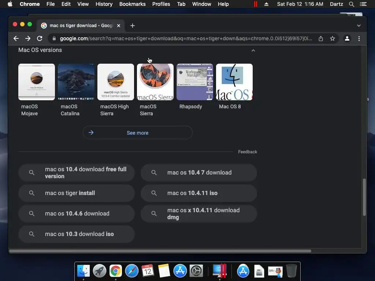The image size is (375, 281).
Task: Click the search icon beside tiger install
Action: [x=31, y=193]
